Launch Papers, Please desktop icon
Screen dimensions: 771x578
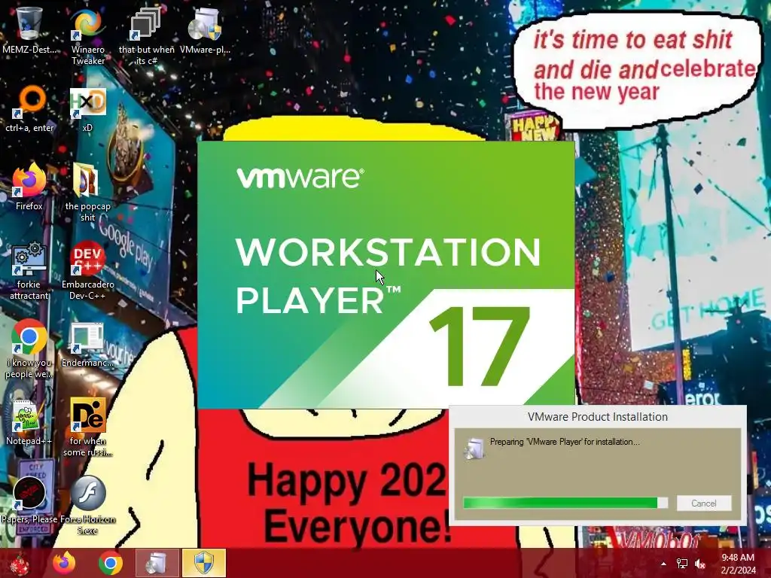pyautogui.click(x=29, y=500)
